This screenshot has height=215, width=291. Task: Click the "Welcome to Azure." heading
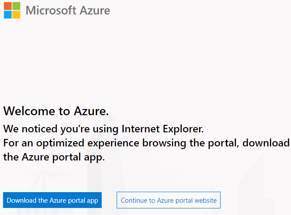[56, 111]
